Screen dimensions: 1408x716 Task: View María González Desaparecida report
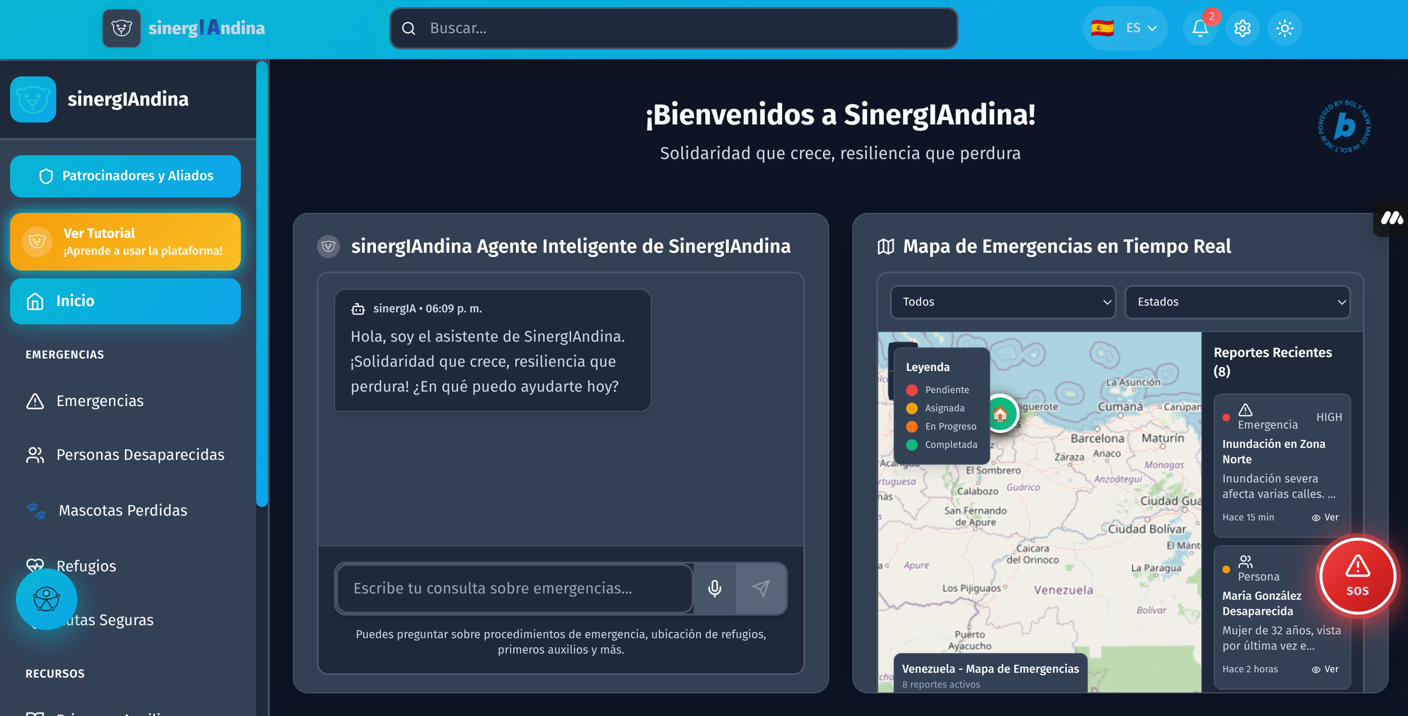(x=1325, y=669)
